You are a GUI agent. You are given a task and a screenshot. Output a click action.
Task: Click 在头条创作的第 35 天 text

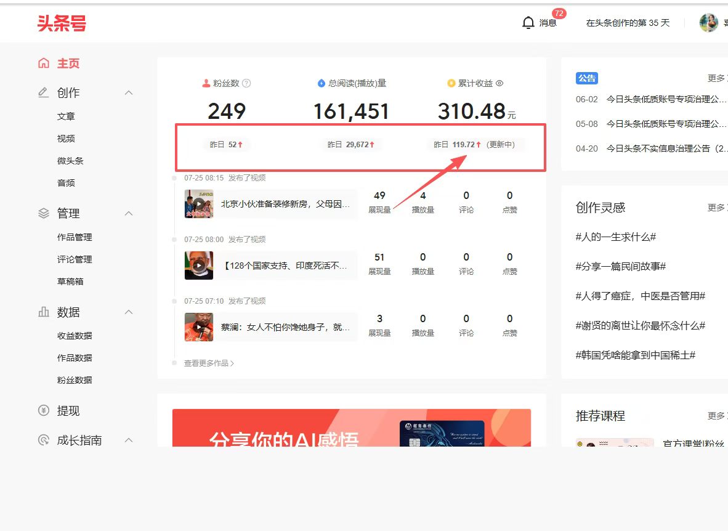point(628,23)
